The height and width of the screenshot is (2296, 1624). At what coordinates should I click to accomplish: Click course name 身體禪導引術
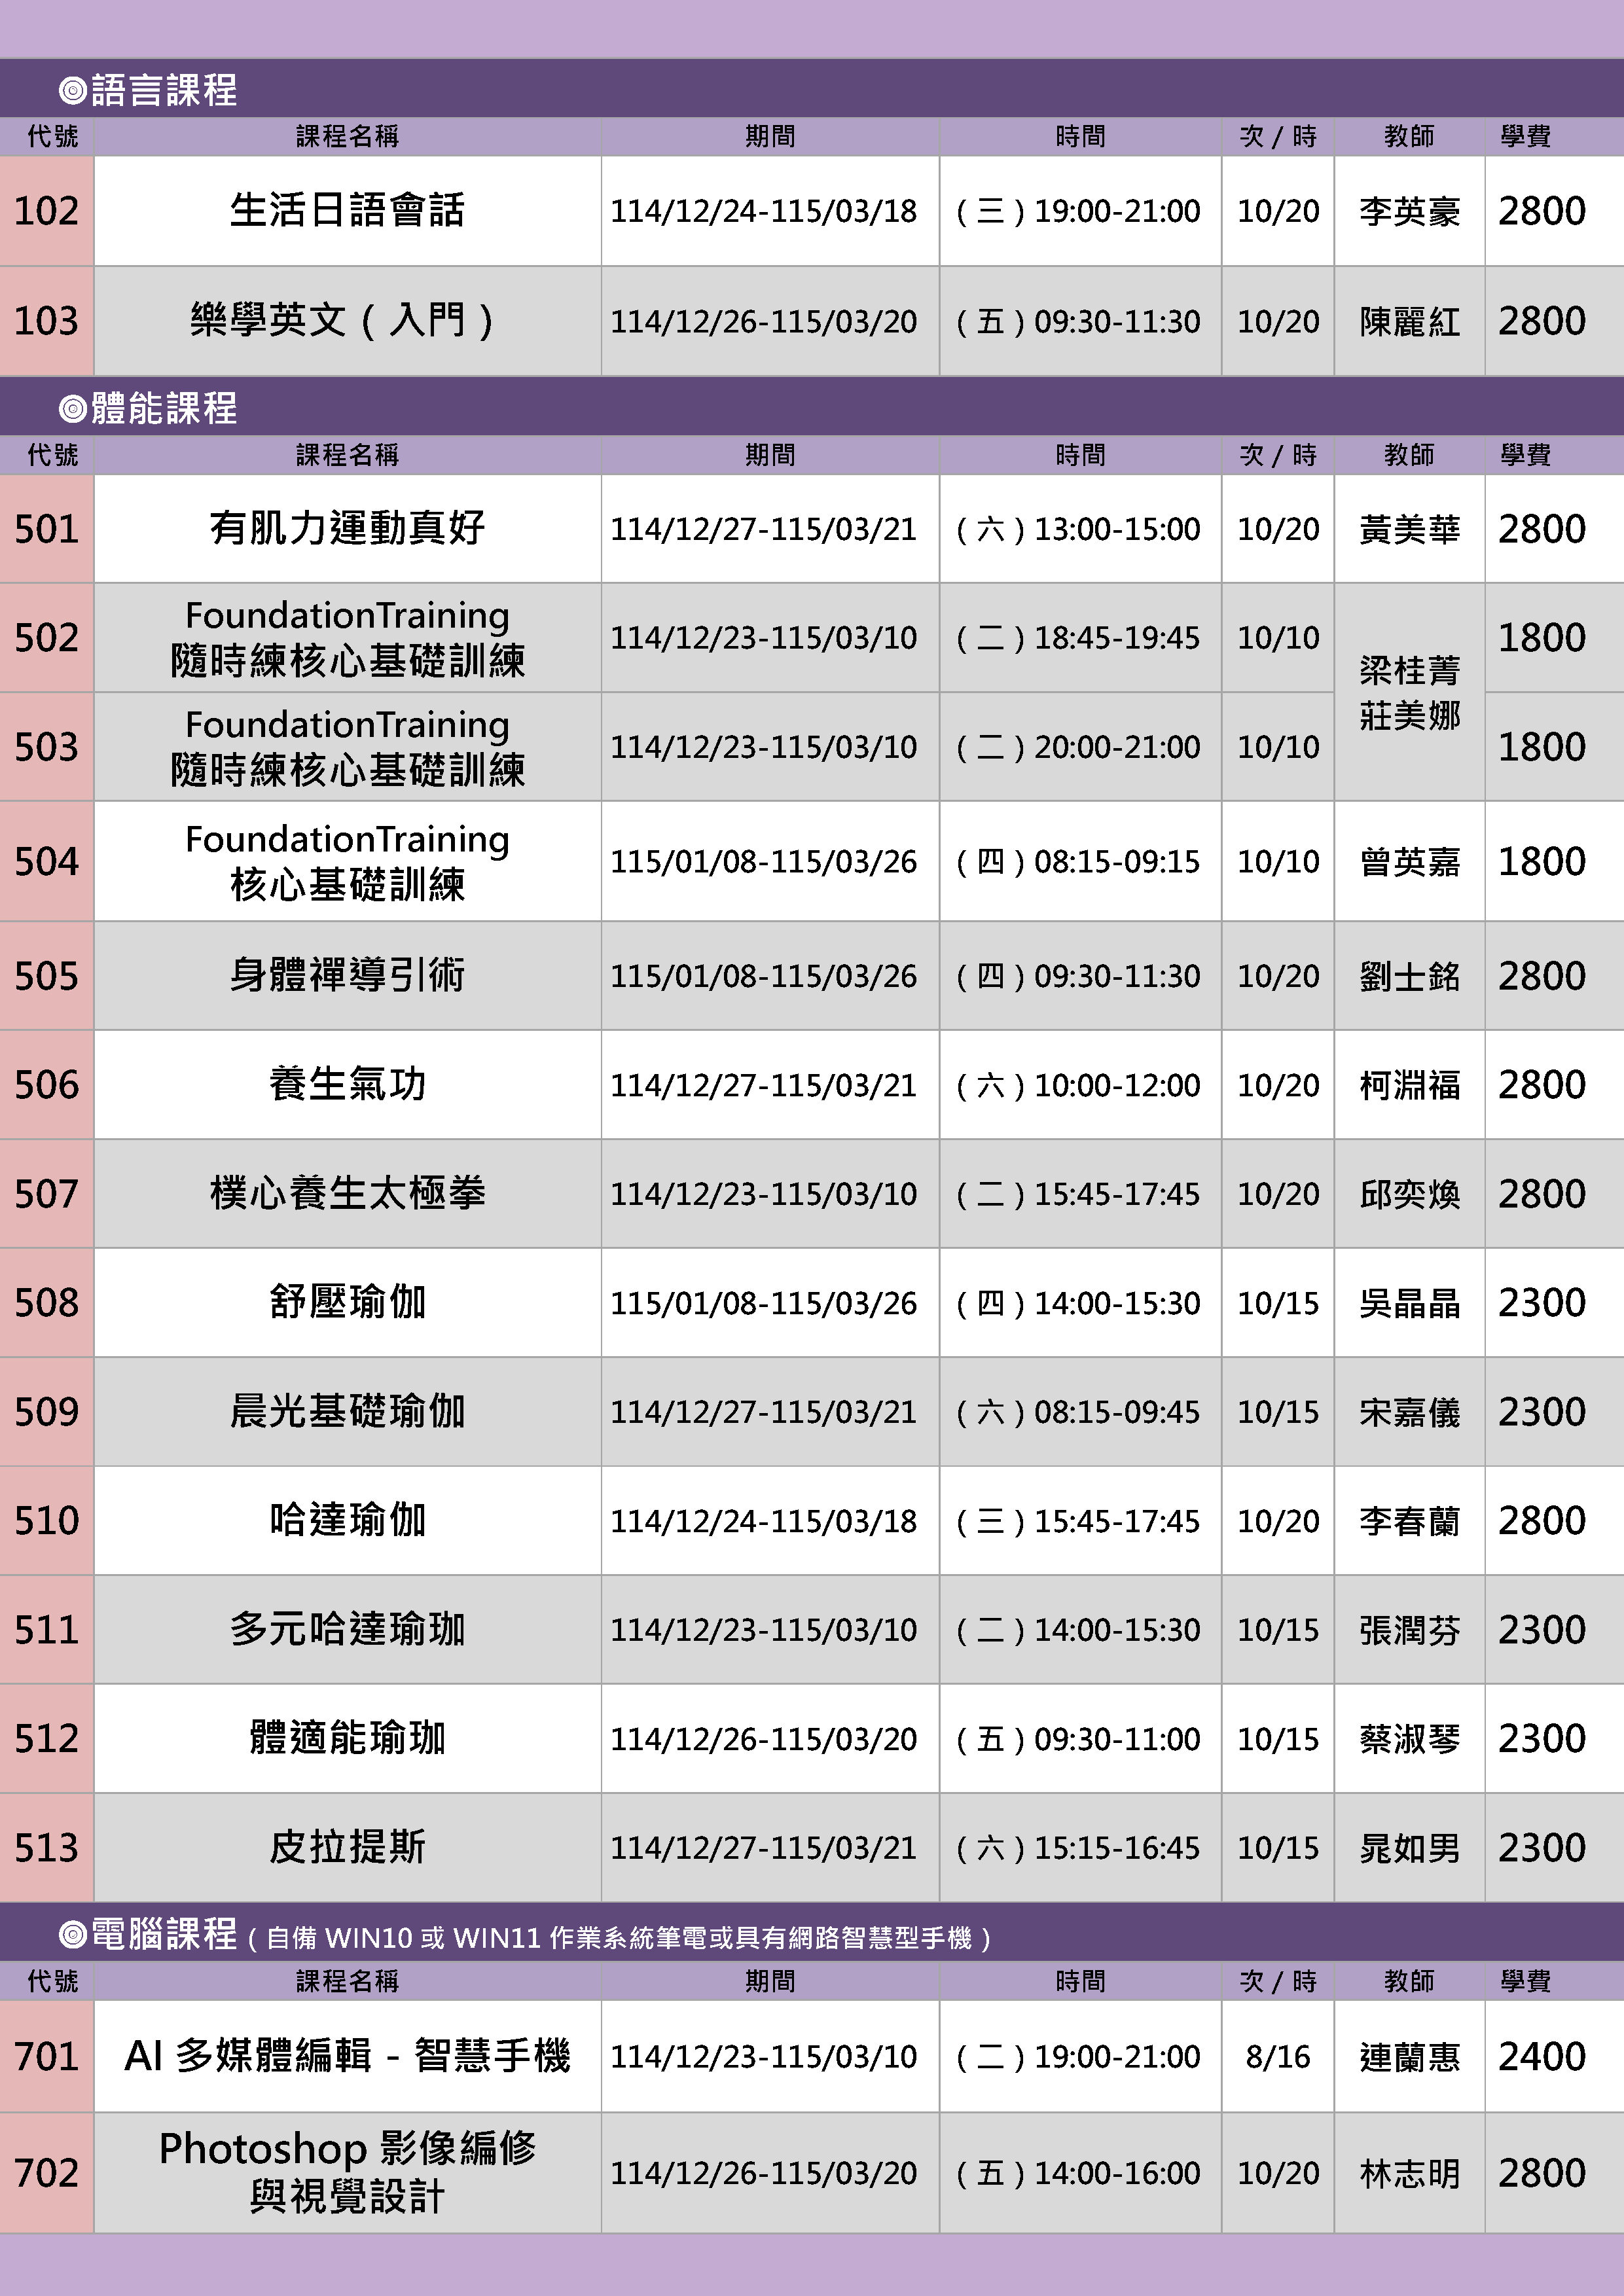[347, 975]
